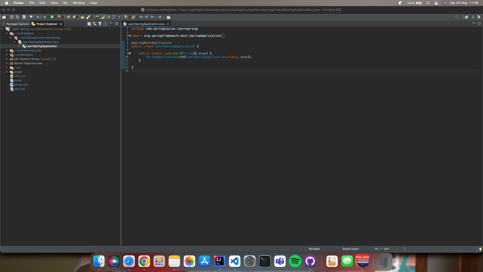This screenshot has width=483, height=272.
Task: Select pom.xml in project tree
Action: click(20, 89)
